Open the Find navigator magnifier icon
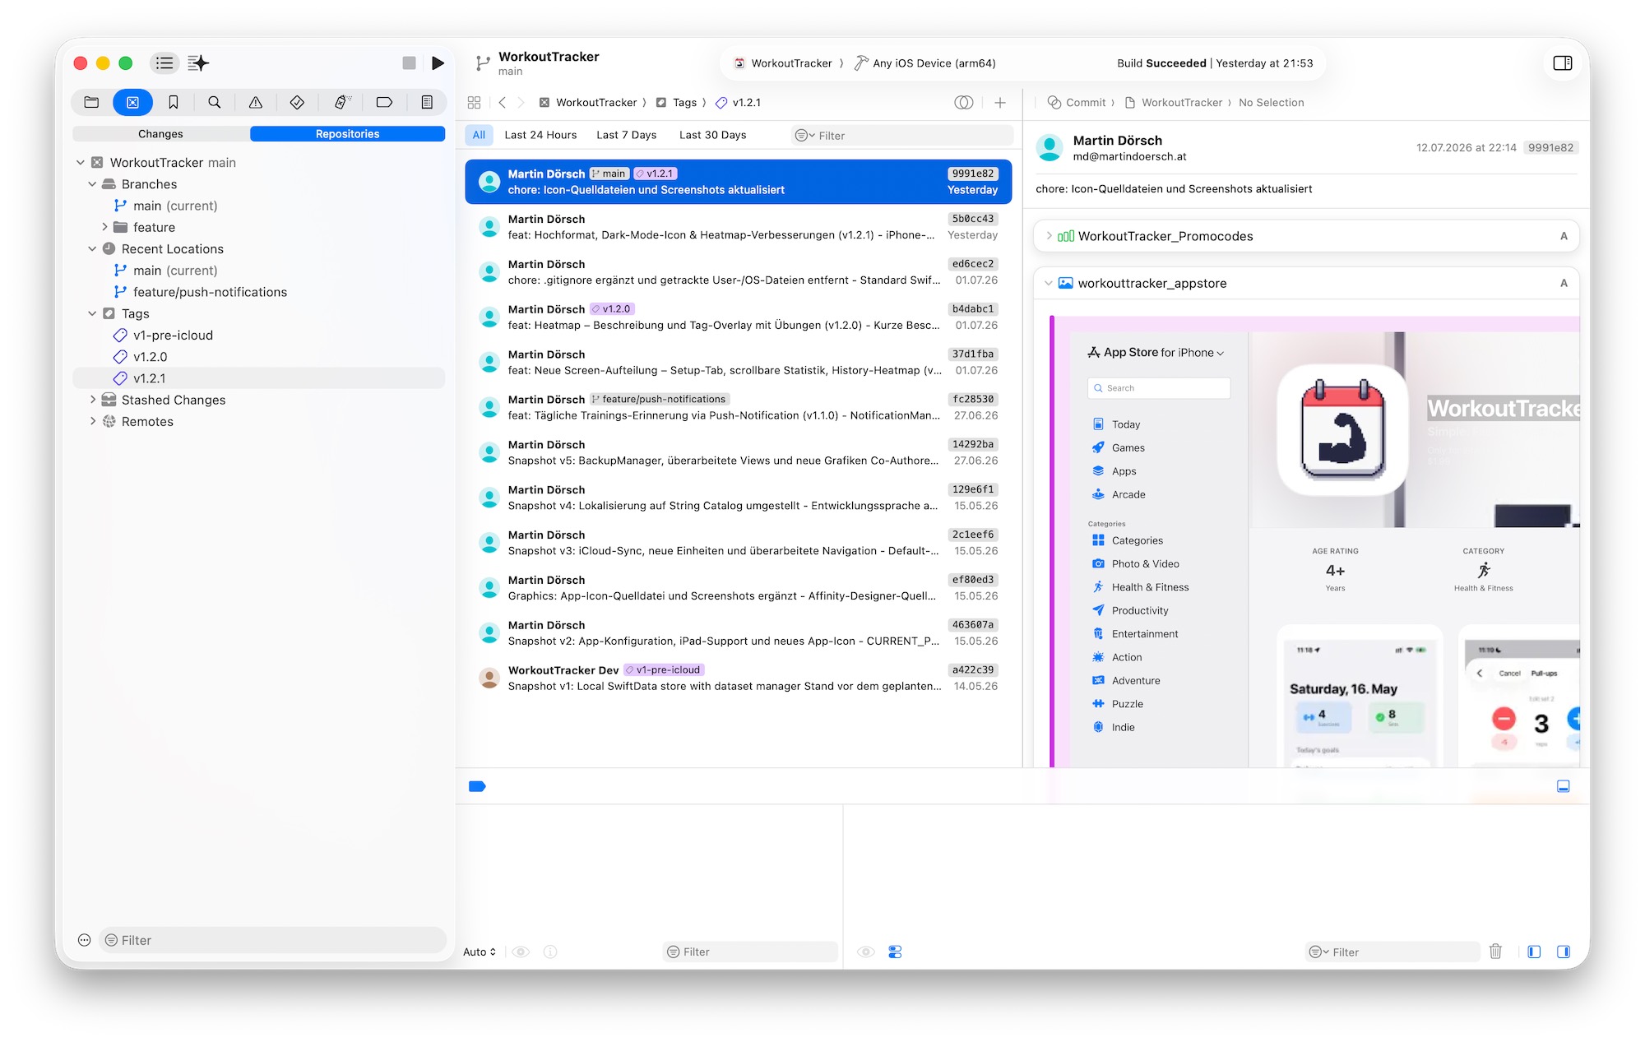The image size is (1645, 1042). pyautogui.click(x=214, y=103)
